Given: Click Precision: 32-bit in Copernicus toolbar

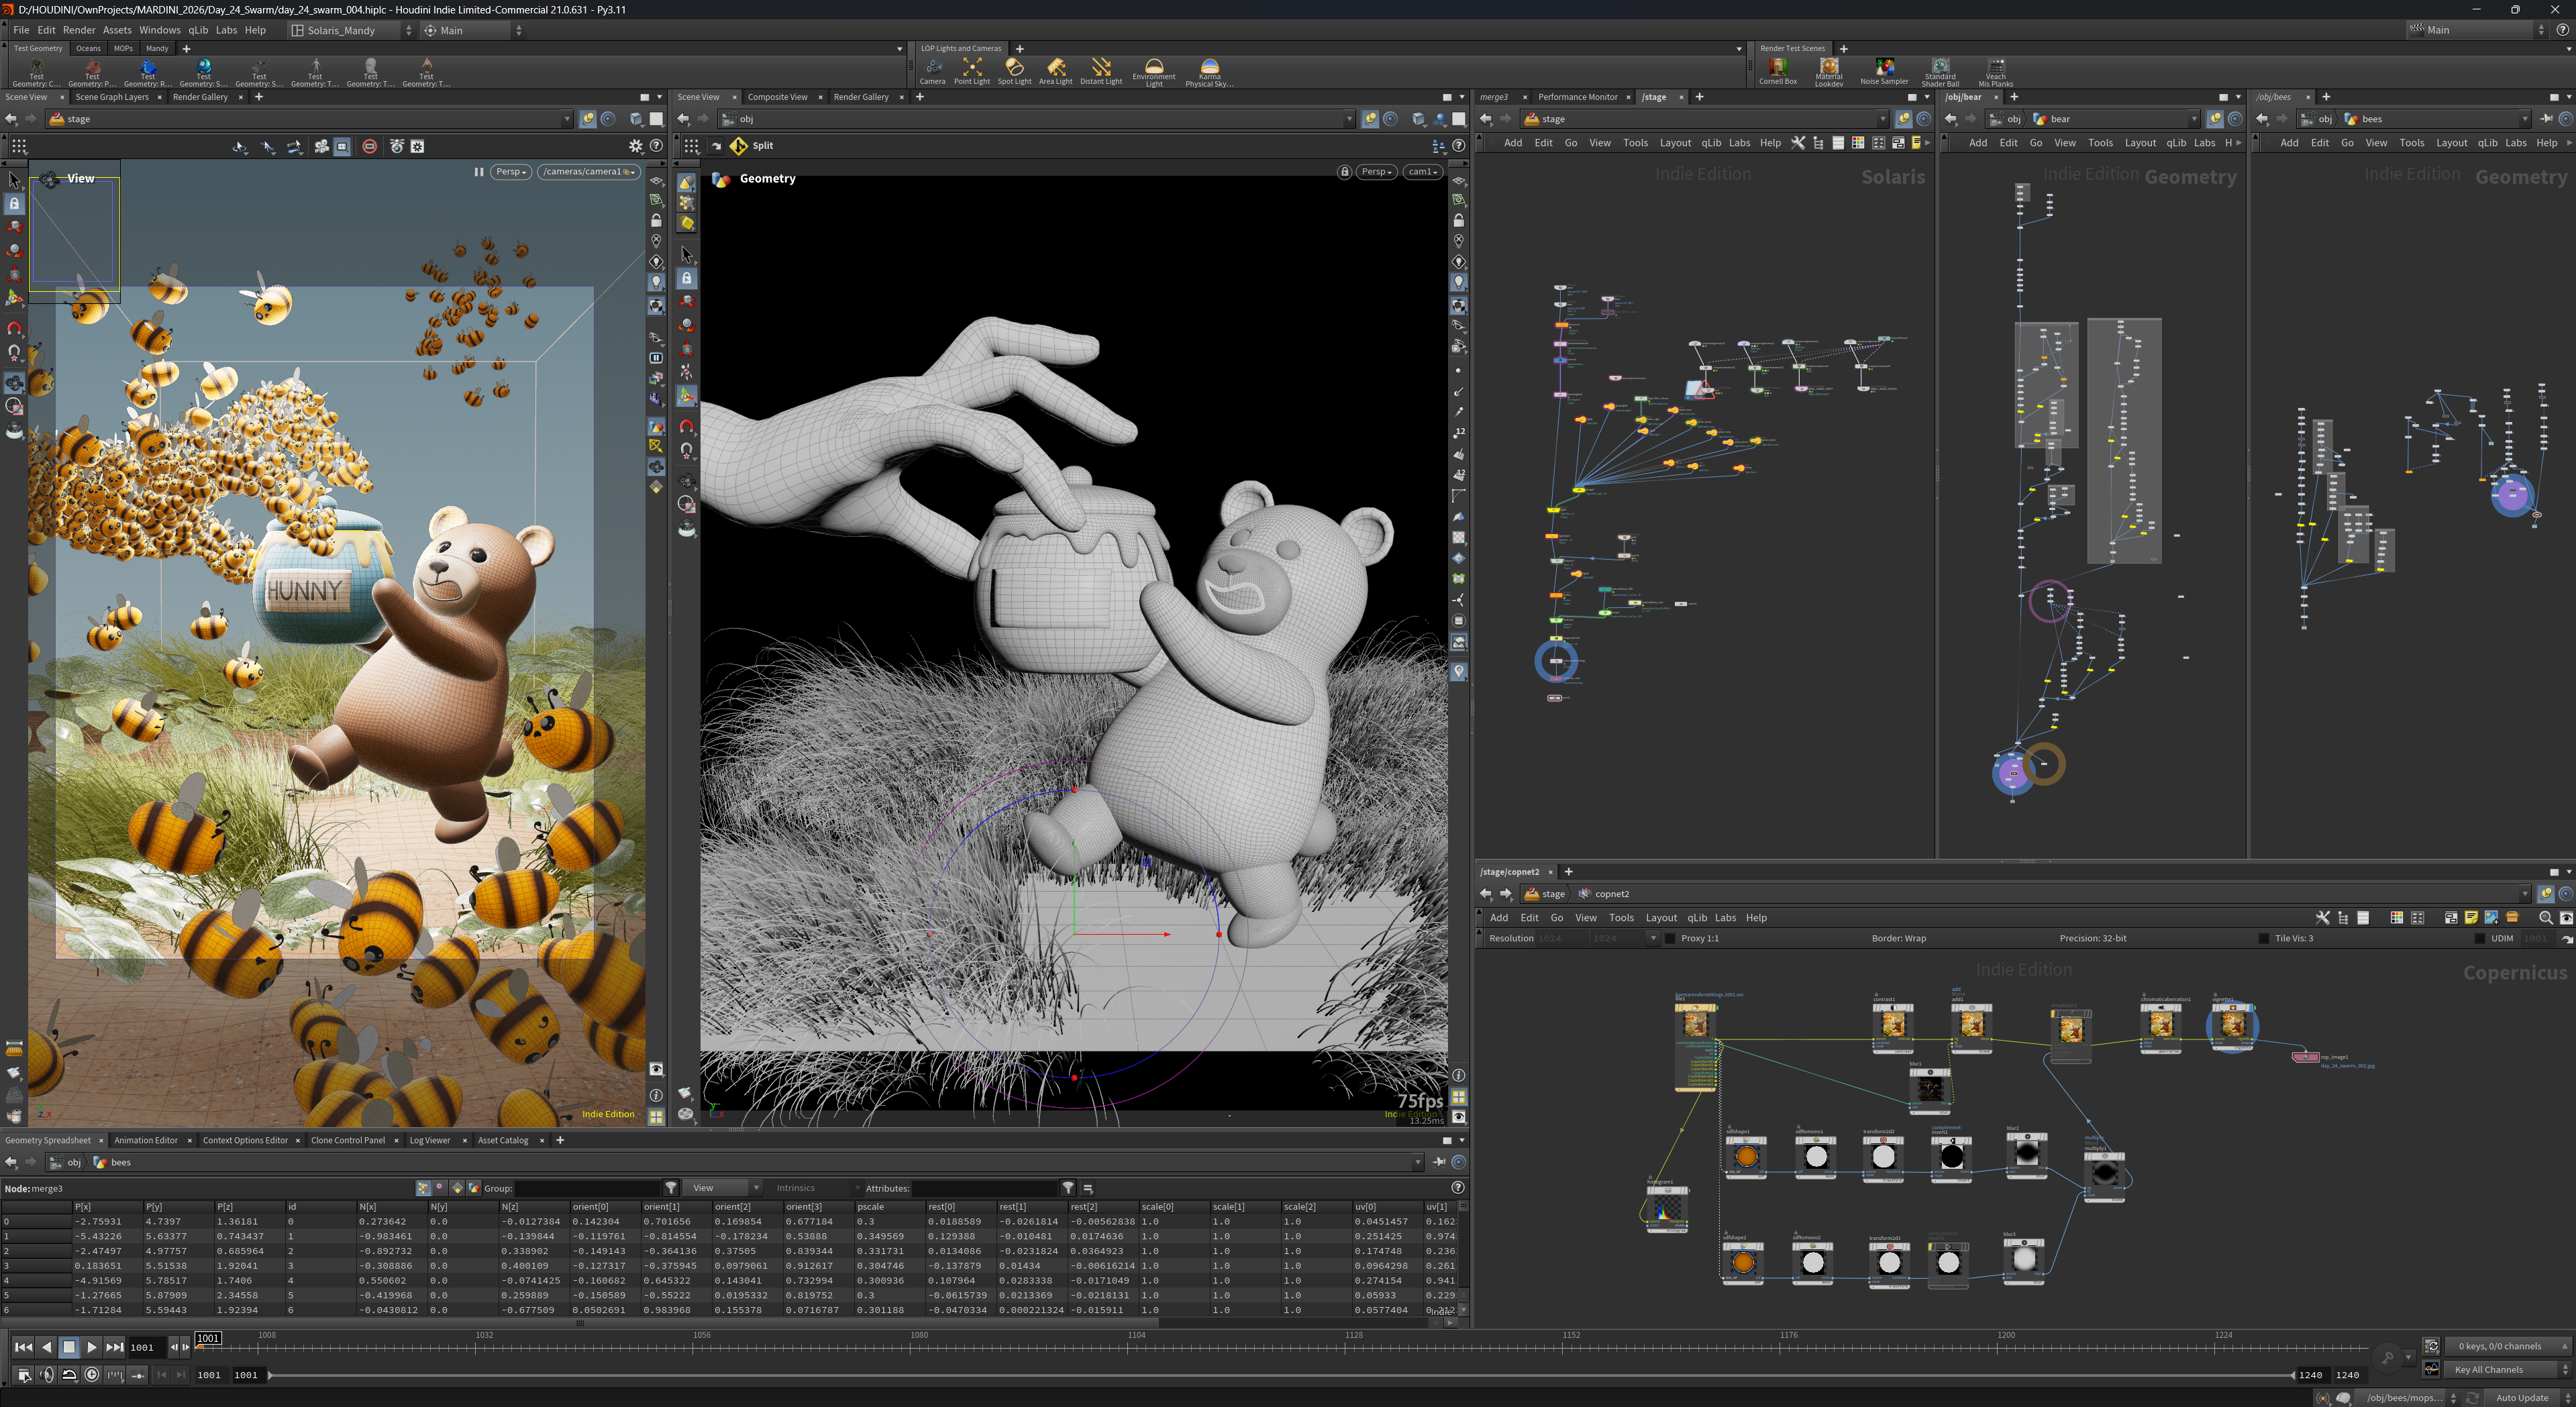Looking at the screenshot, I should (x=2092, y=938).
